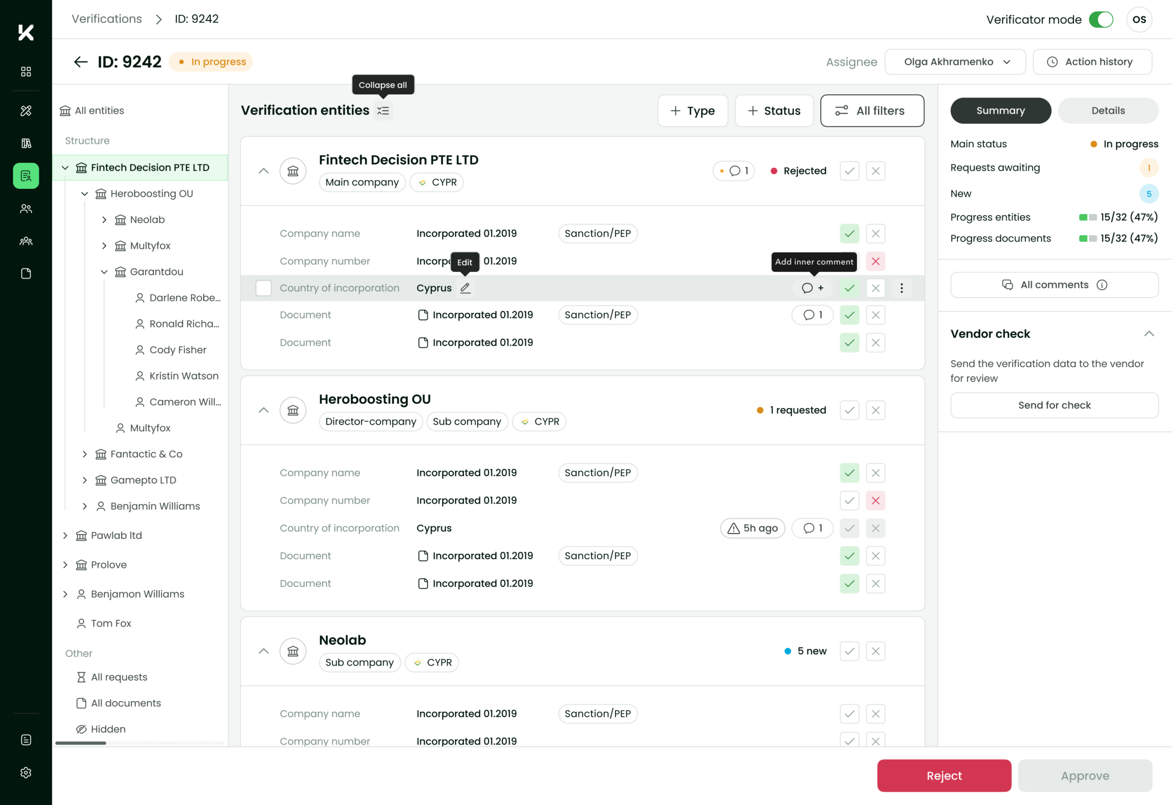The width and height of the screenshot is (1172, 805).
Task: Open the Olga Akhramenko assignee dropdown
Action: [x=955, y=61]
